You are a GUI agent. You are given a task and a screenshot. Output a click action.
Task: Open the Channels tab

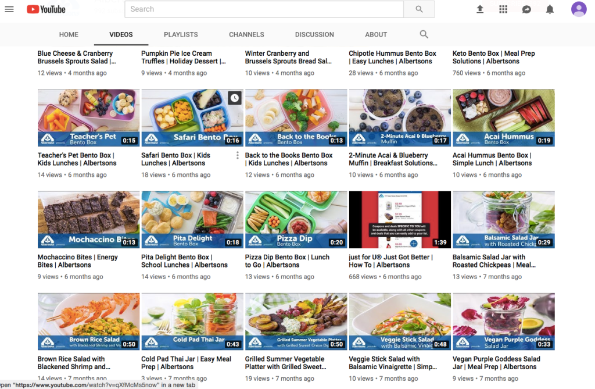[x=246, y=35]
